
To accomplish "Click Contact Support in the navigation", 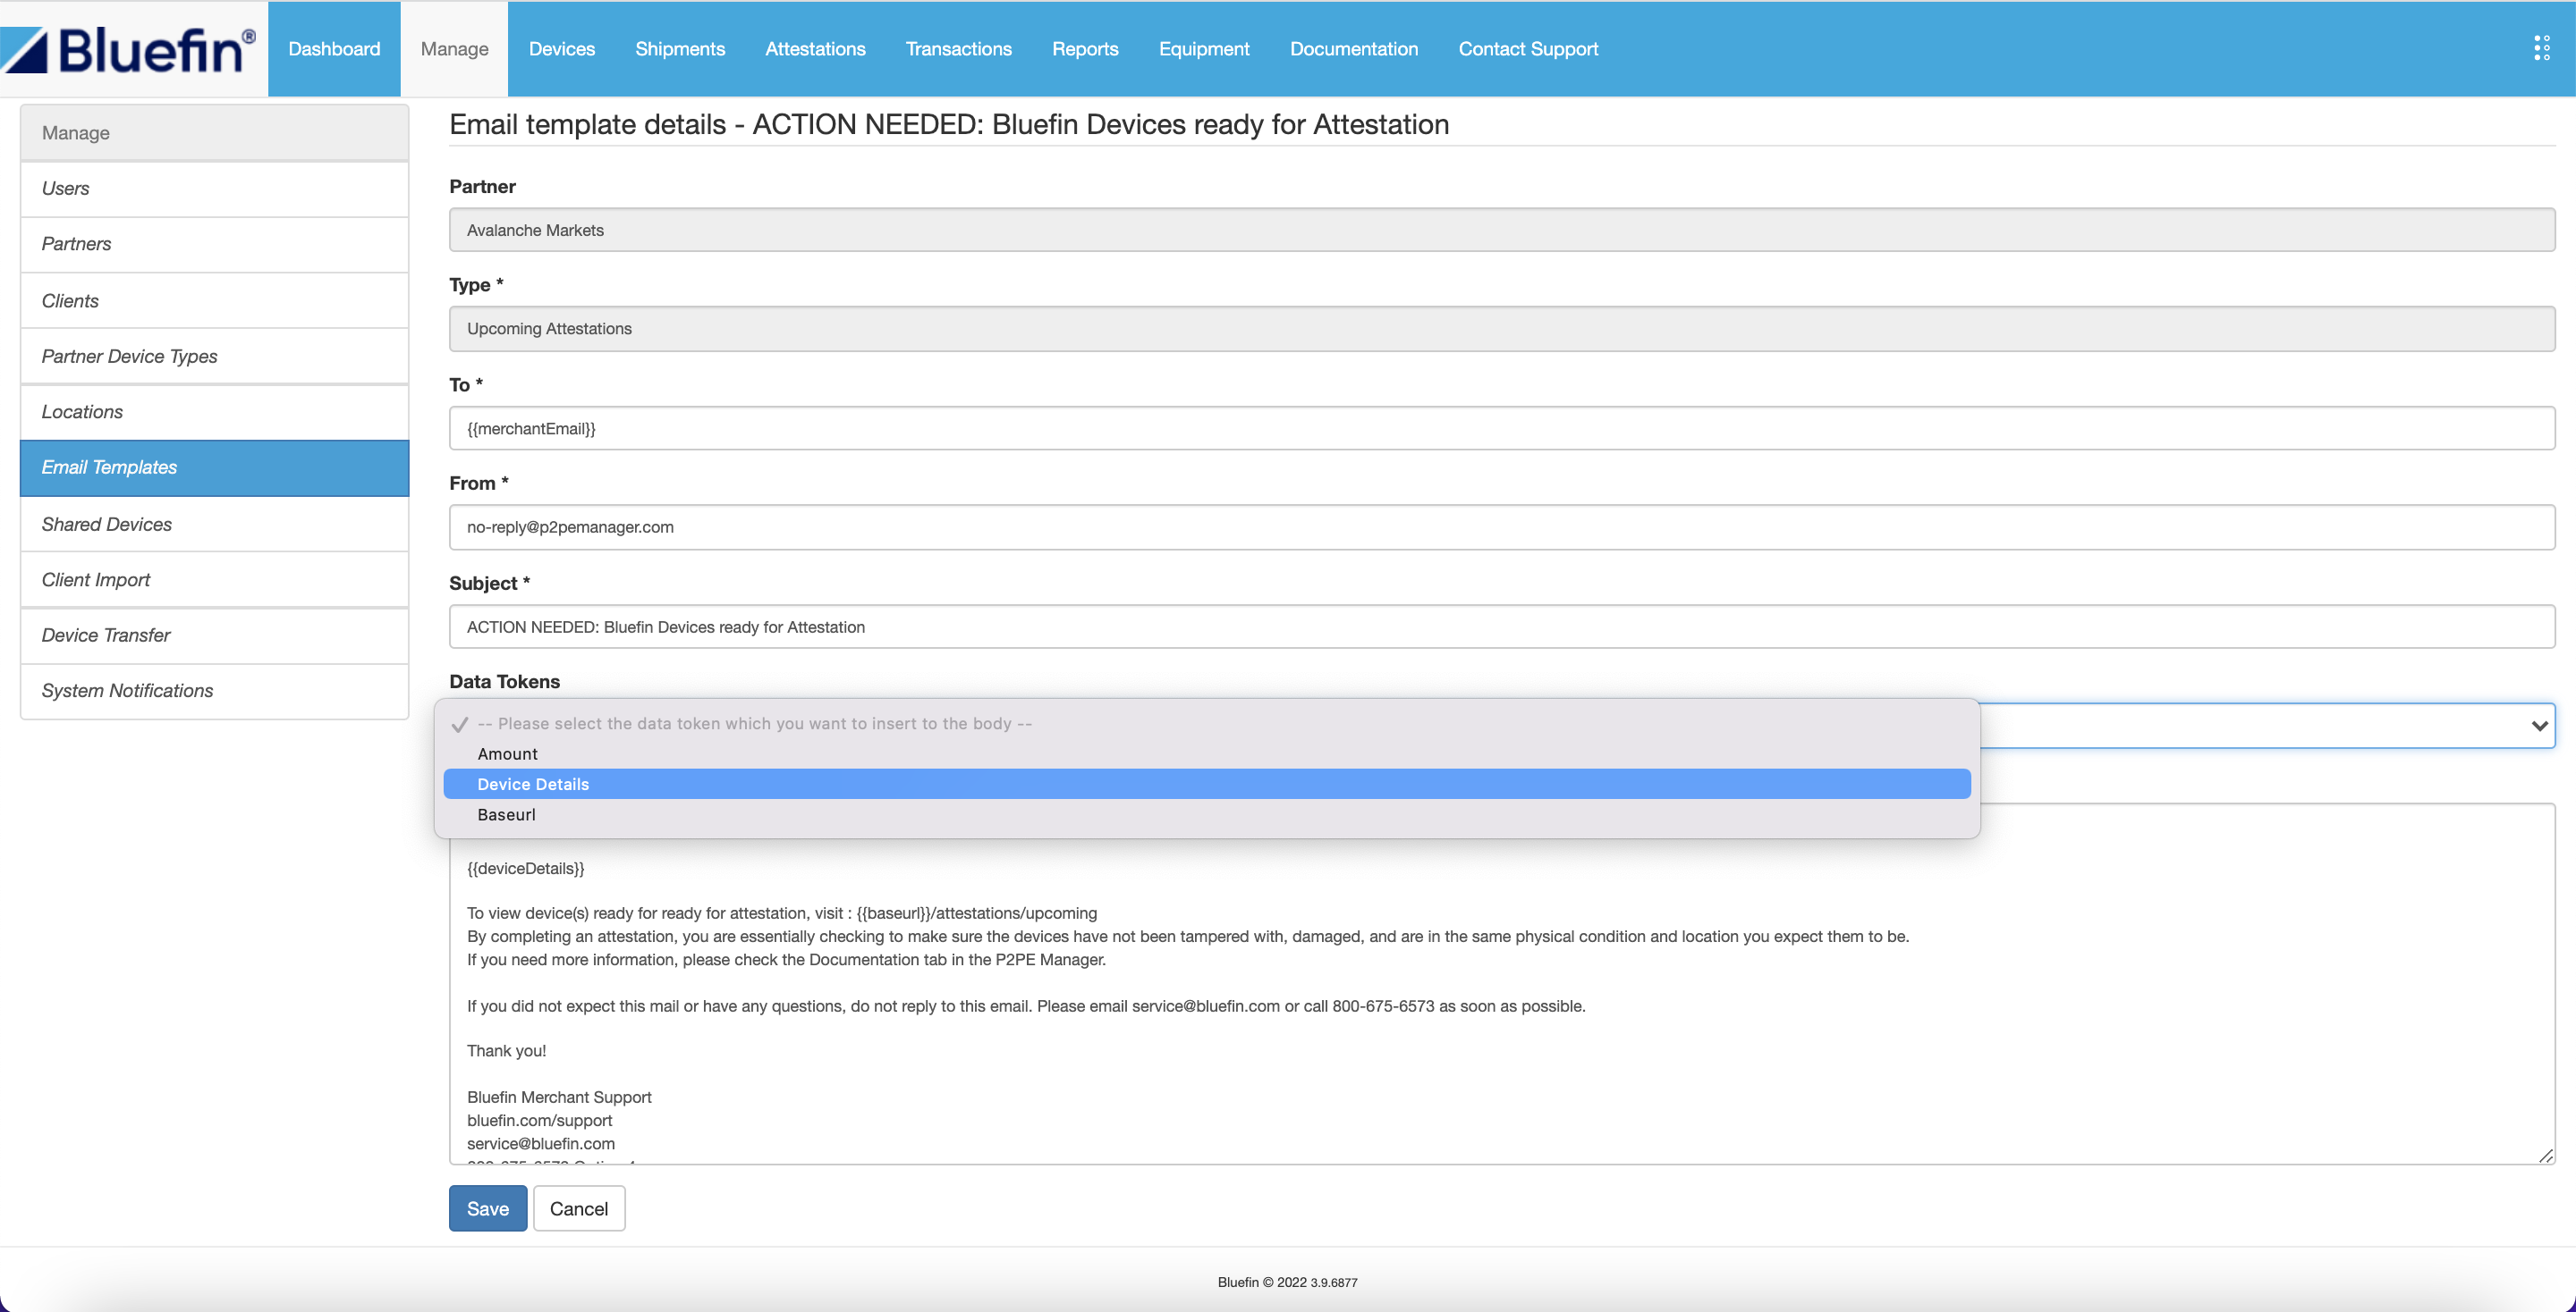I will pos(1528,49).
